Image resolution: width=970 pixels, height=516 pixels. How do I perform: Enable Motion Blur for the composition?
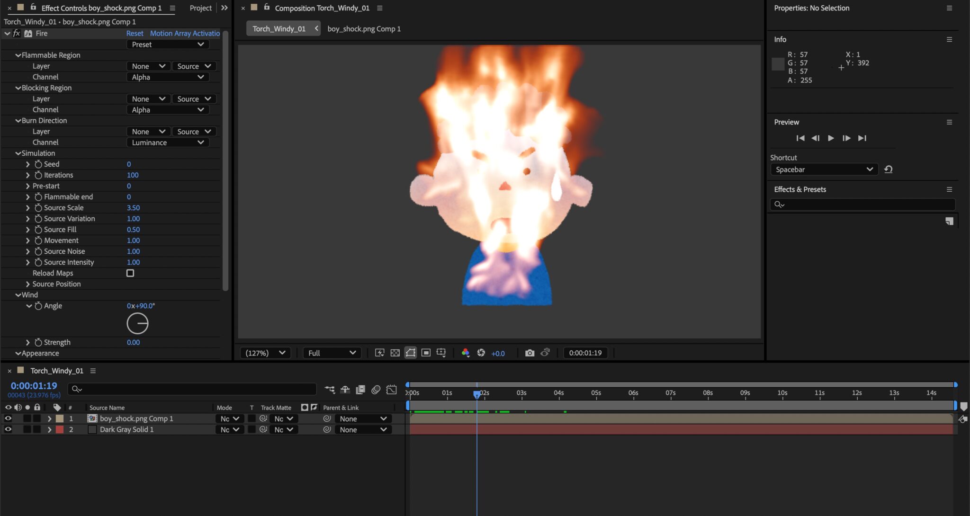(x=377, y=389)
